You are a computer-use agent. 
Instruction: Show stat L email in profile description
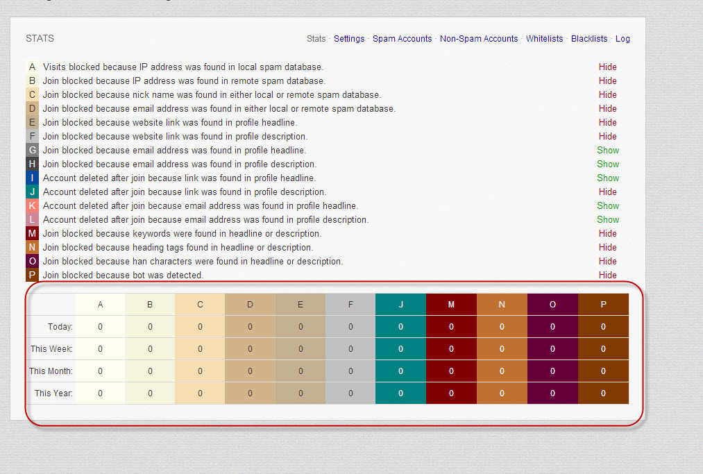coord(607,220)
